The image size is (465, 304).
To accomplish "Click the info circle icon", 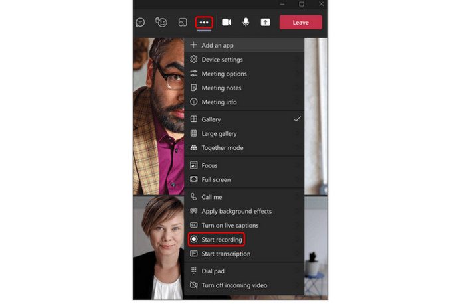I will (x=194, y=102).
